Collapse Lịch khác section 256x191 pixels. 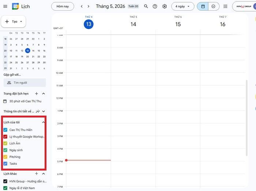[44, 174]
